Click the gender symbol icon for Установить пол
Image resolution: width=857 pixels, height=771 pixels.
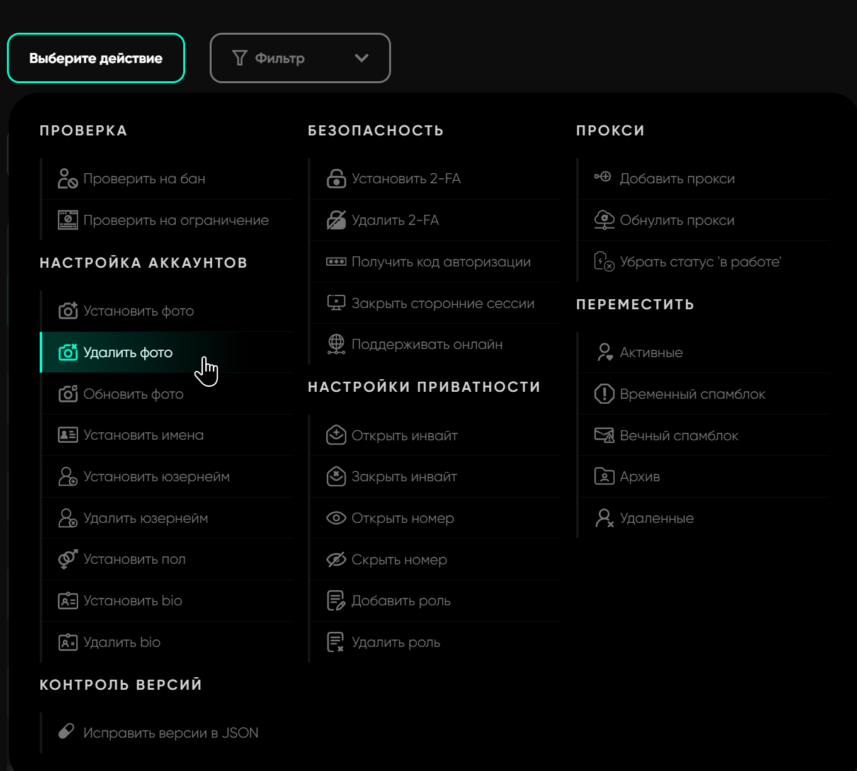coord(67,559)
